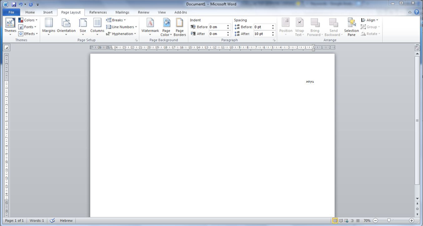Image resolution: width=423 pixels, height=226 pixels.
Task: Click the Word application icon
Action: pyautogui.click(x=5, y=4)
